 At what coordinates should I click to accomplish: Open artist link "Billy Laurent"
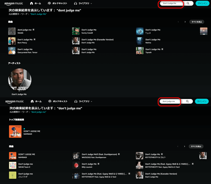click(87, 167)
